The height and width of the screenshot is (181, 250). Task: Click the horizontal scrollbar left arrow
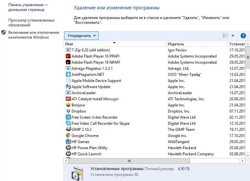[x=66, y=161]
